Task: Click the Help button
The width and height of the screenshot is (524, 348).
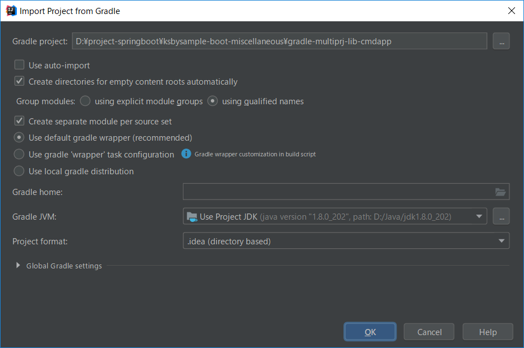Action: [488, 332]
